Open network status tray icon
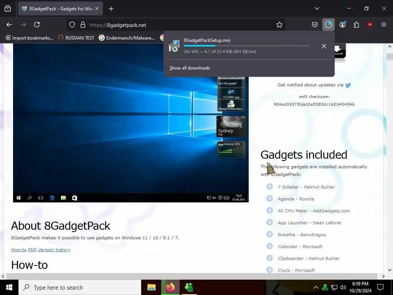Screen dimensions: 393x295 pos(334,287)
